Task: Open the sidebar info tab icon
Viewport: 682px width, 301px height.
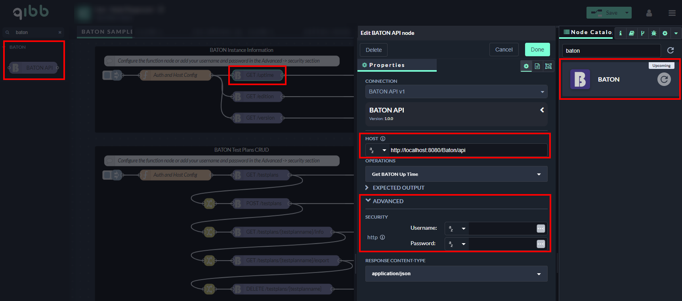Action: coord(621,33)
